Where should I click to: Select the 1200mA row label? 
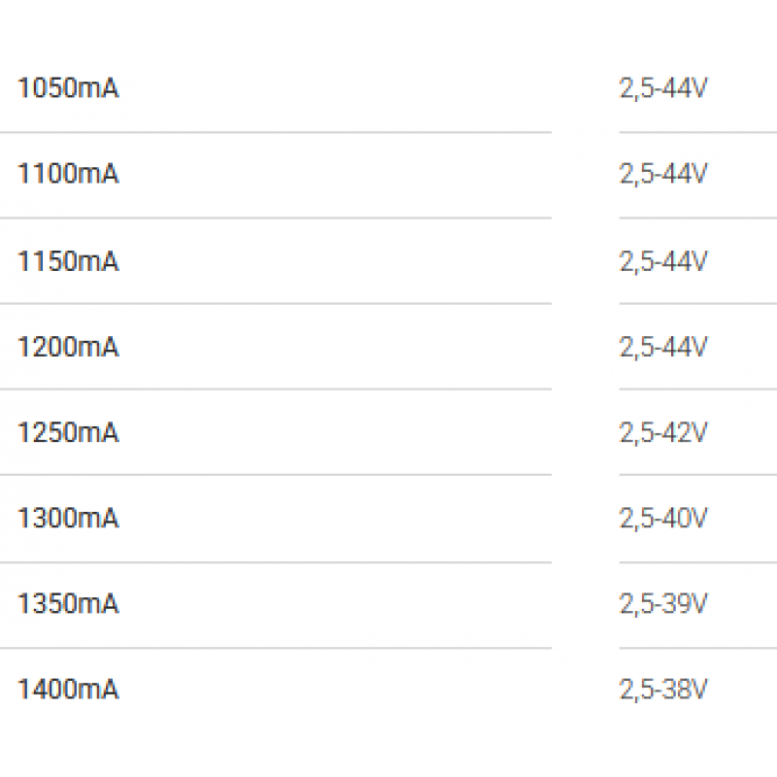coord(68,347)
